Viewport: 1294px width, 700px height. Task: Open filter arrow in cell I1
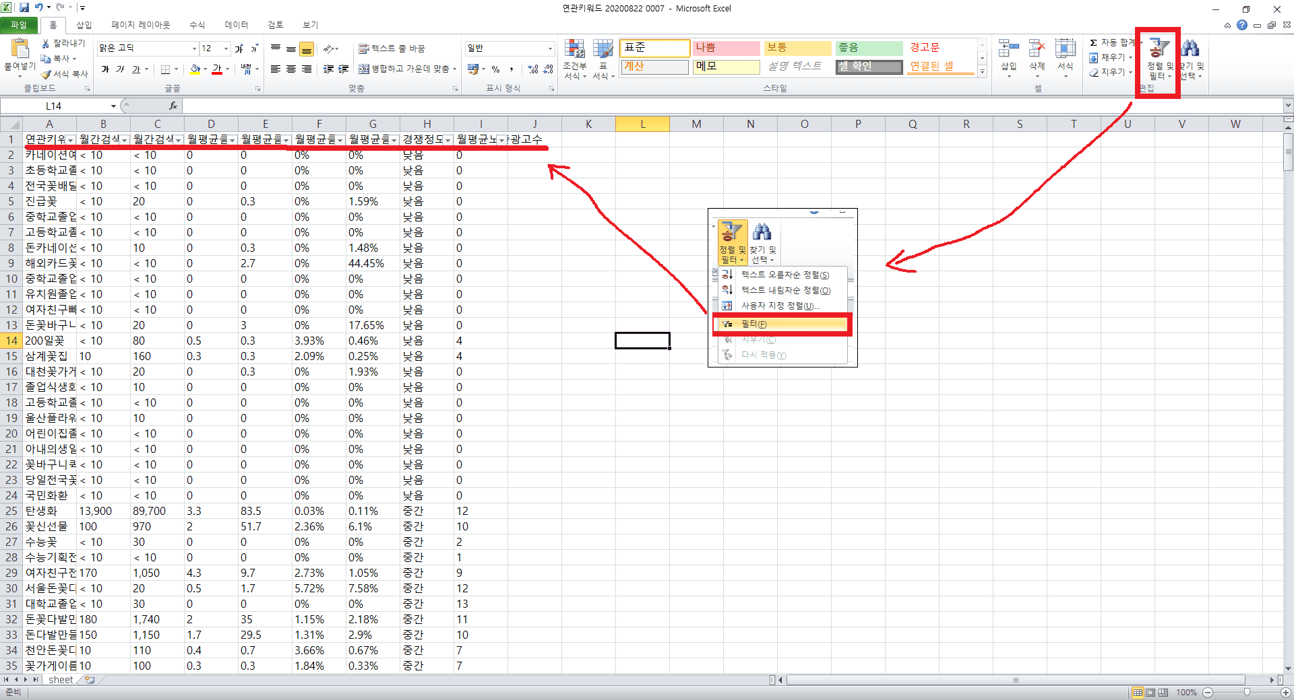tap(502, 139)
